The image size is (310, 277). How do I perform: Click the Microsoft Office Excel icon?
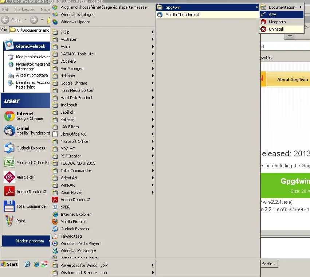click(9, 163)
